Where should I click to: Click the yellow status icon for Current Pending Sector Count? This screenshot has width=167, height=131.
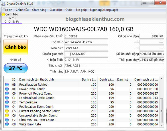click(x=7, y=111)
